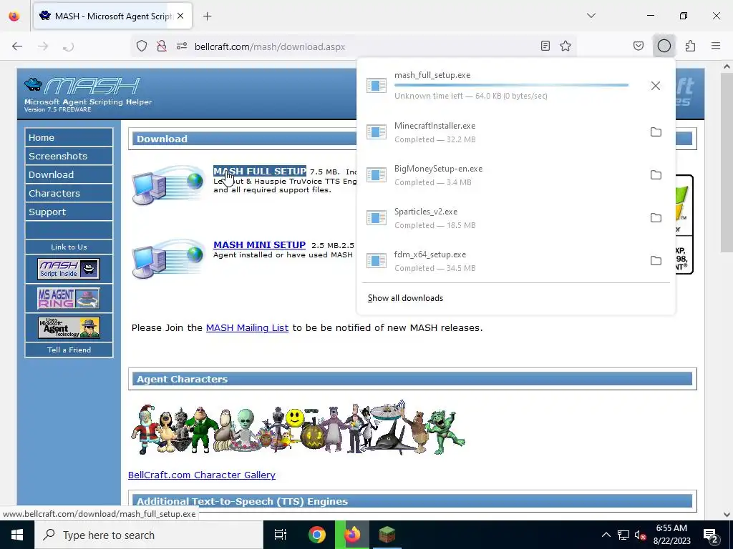Launch Chrome from the taskbar

pos(317,535)
